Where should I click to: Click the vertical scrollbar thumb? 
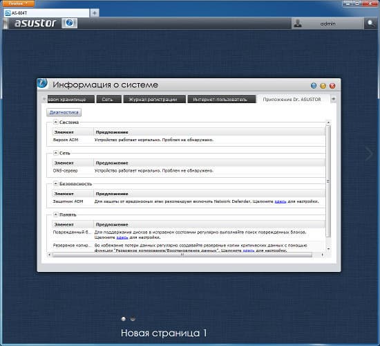(328, 181)
